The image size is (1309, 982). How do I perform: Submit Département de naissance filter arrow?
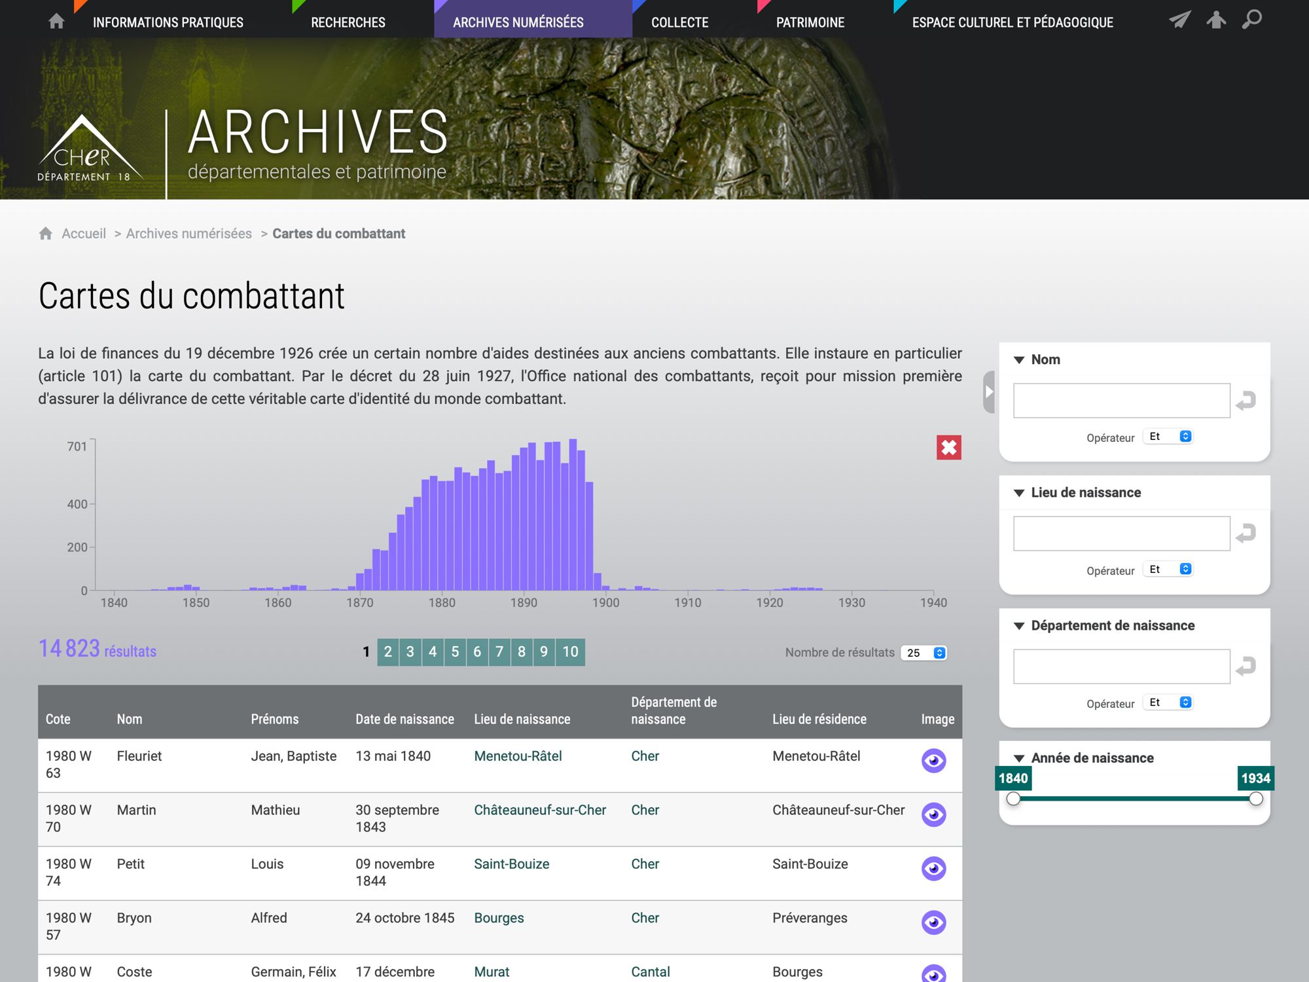(x=1246, y=666)
